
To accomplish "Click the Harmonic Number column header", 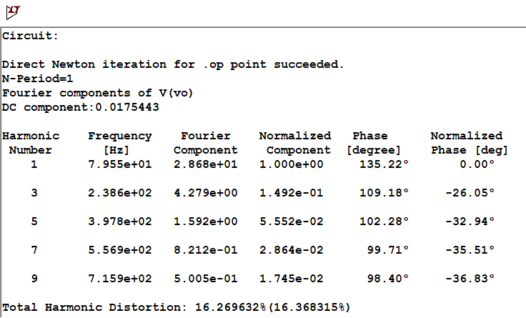I will pos(31,143).
